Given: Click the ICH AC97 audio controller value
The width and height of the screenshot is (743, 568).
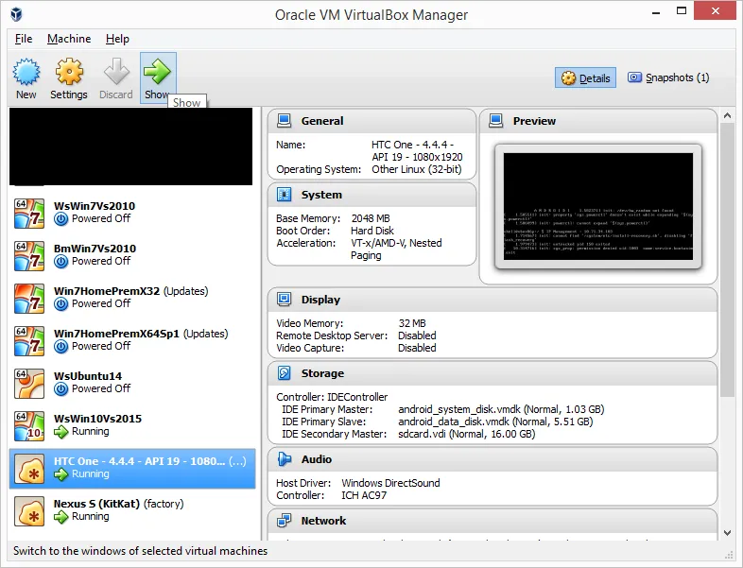Looking at the screenshot, I should coord(364,495).
